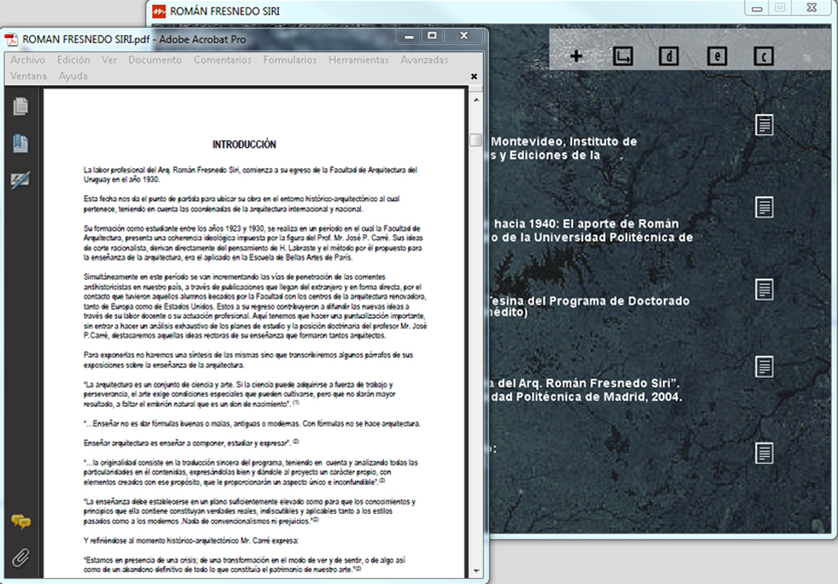
Task: Close the PDF document with the small X
Action: (474, 76)
